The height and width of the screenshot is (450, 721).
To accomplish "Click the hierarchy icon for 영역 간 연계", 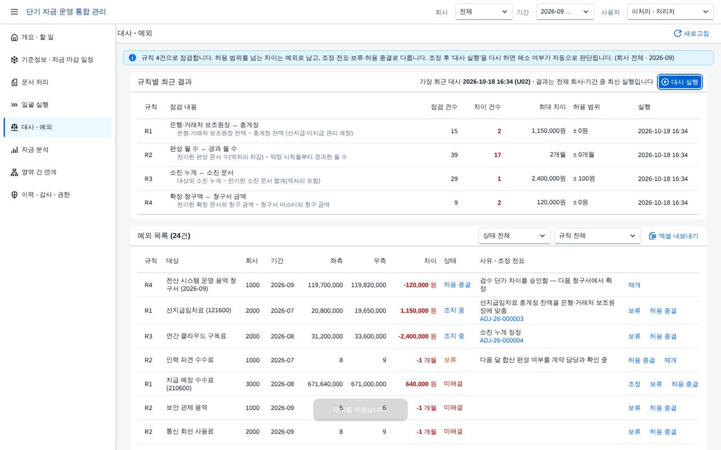I will 15,172.
